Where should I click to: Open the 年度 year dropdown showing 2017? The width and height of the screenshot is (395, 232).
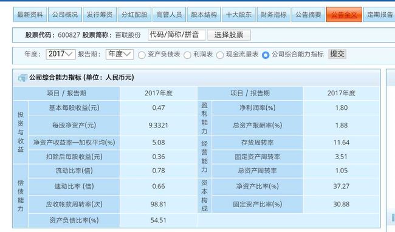click(x=61, y=54)
